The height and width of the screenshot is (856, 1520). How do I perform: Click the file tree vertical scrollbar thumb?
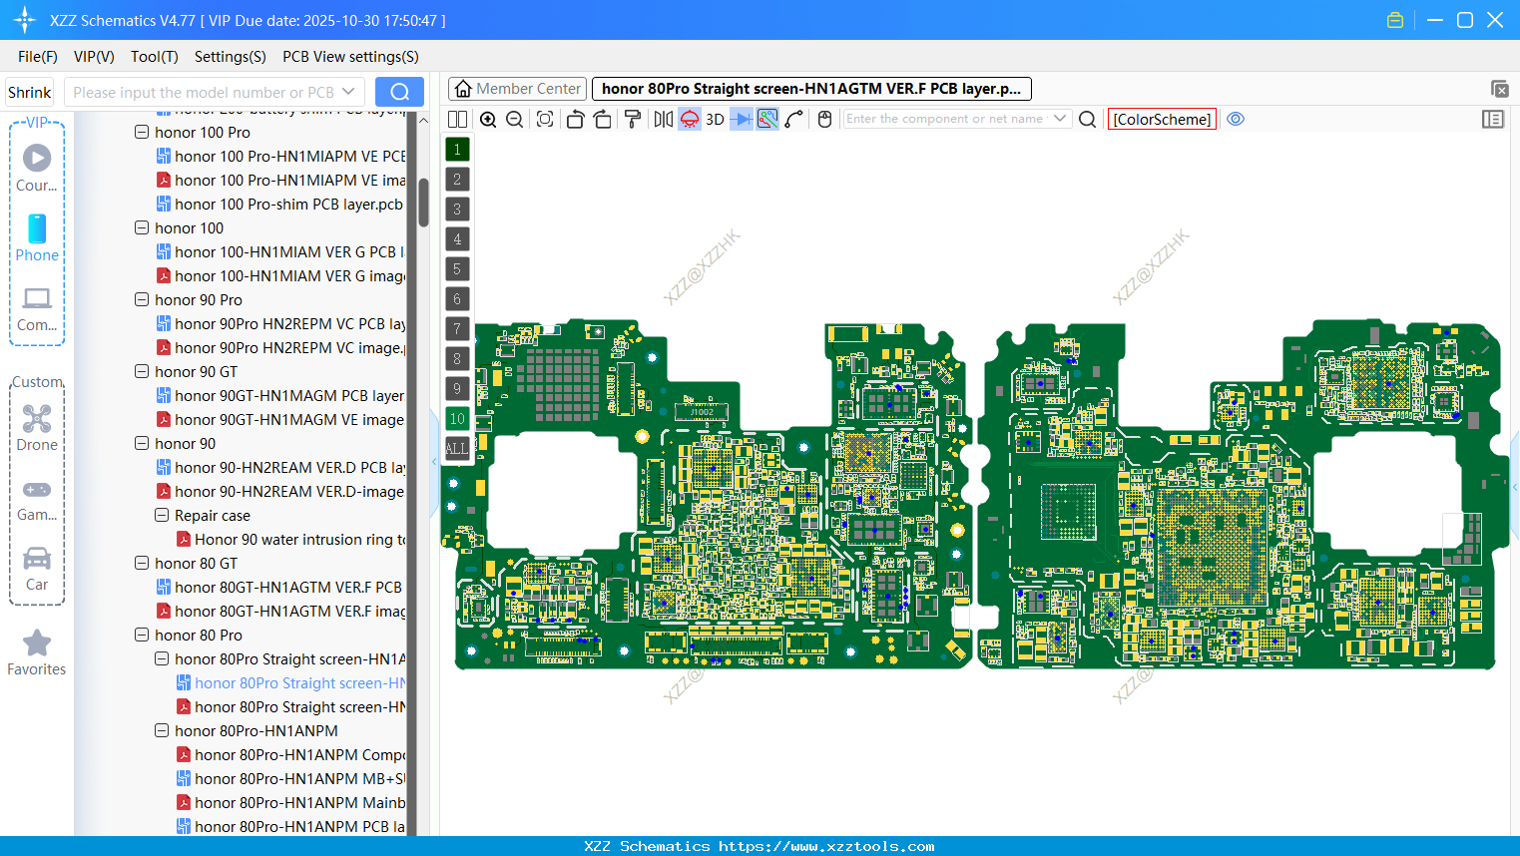point(423,203)
